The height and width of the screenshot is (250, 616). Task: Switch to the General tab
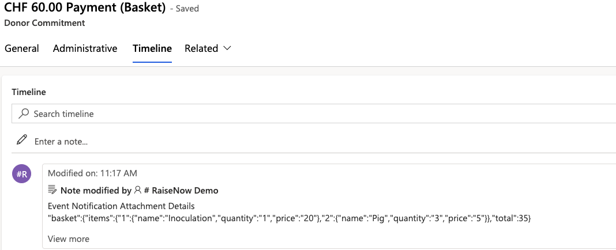(x=21, y=48)
